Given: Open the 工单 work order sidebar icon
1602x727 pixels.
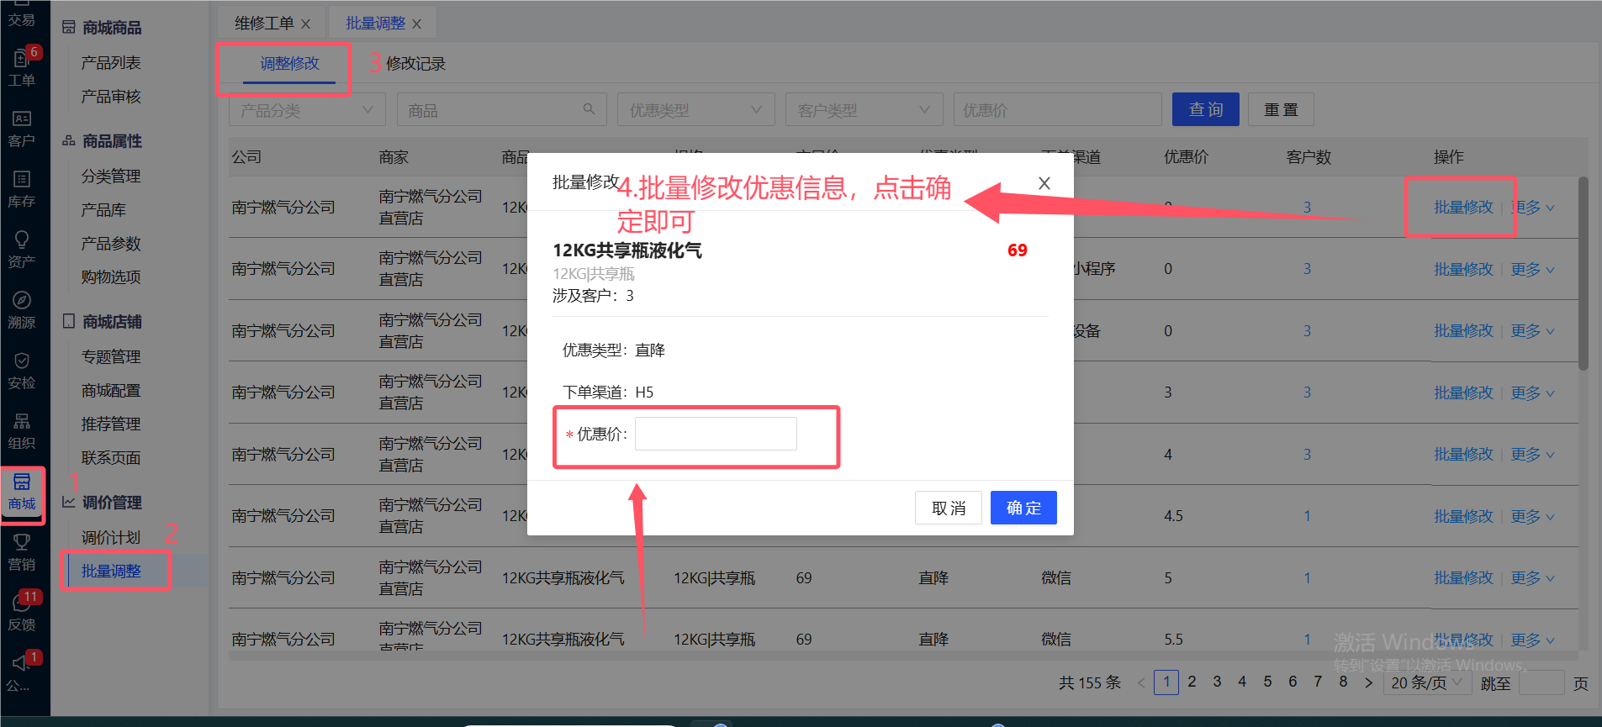Looking at the screenshot, I should point(22,67).
